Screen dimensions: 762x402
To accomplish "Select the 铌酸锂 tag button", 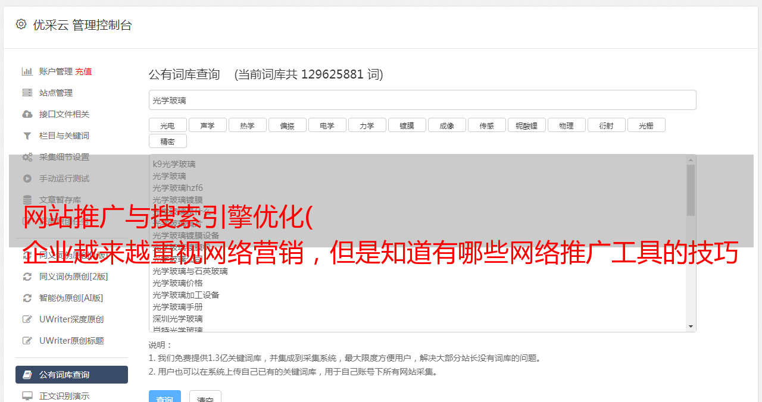I will pyautogui.click(x=527, y=125).
